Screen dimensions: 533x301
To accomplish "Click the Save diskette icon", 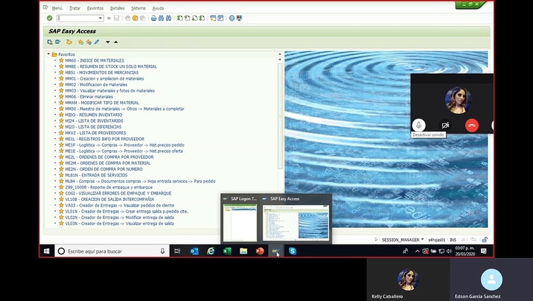I will (x=116, y=18).
